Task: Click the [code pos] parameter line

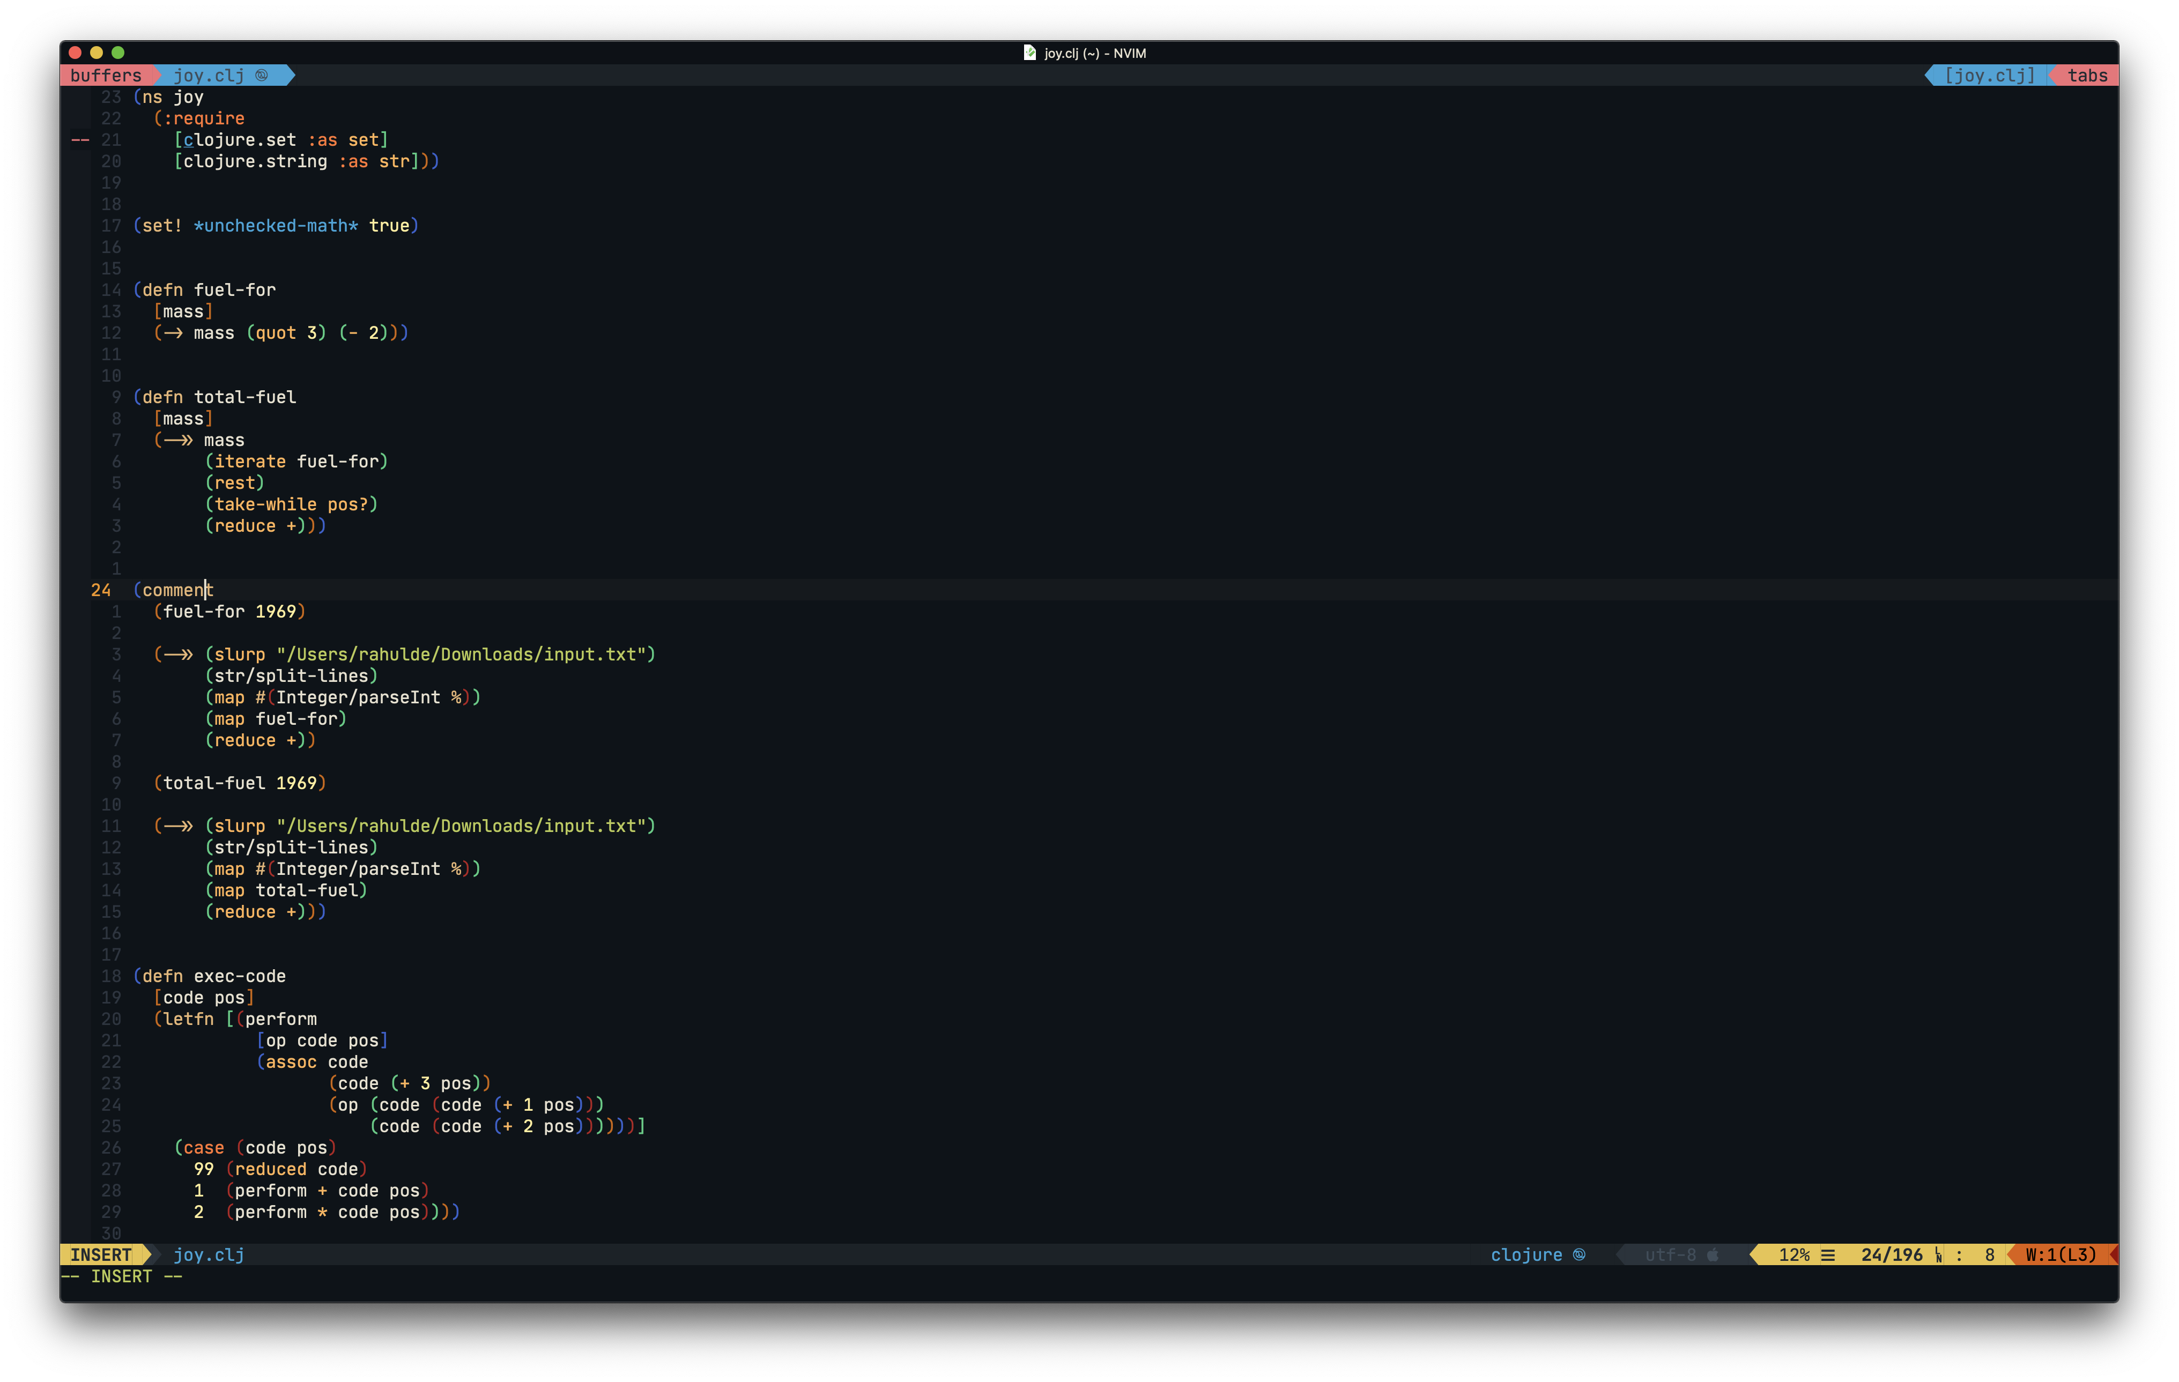Action: [x=204, y=998]
